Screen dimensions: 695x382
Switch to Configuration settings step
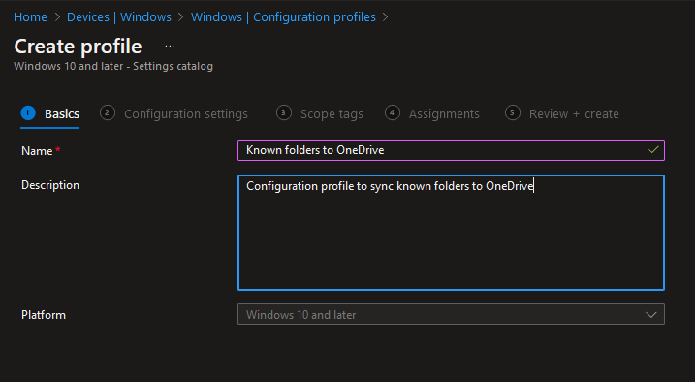(x=174, y=113)
